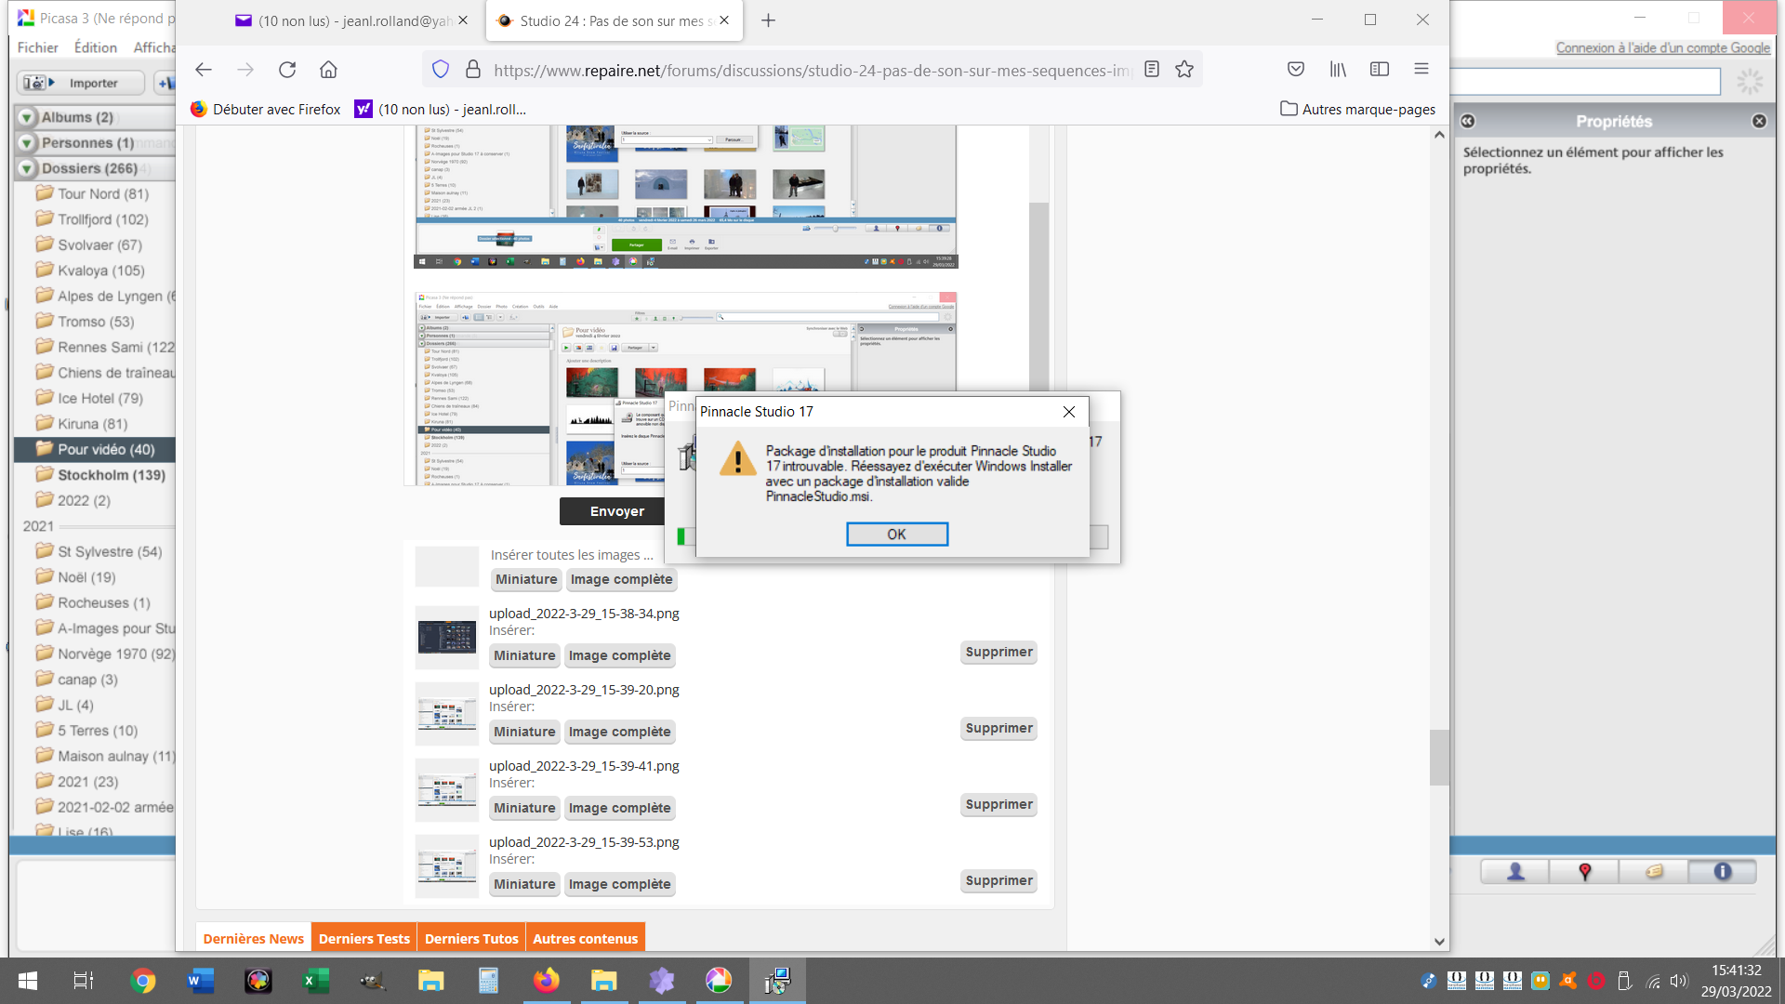Select the 'Kvaloya (105)' folder
This screenshot has width=1785, height=1004.
pyautogui.click(x=100, y=271)
